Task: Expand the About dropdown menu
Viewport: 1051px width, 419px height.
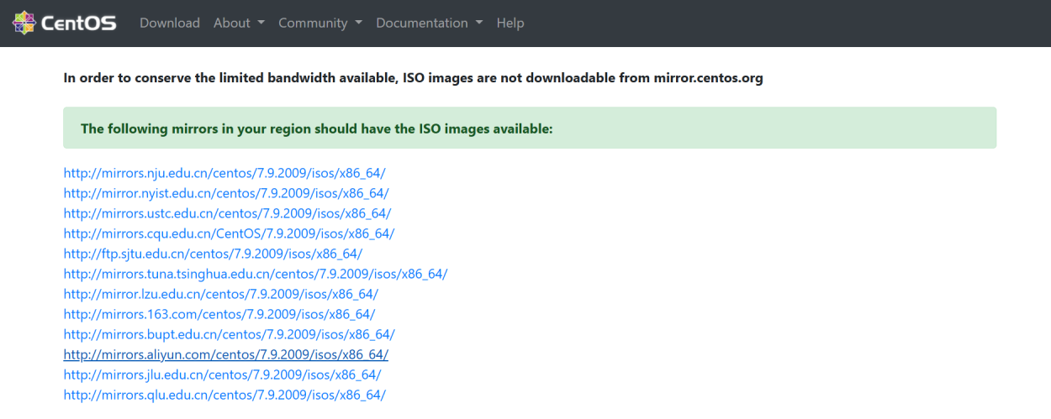Action: pyautogui.click(x=239, y=23)
